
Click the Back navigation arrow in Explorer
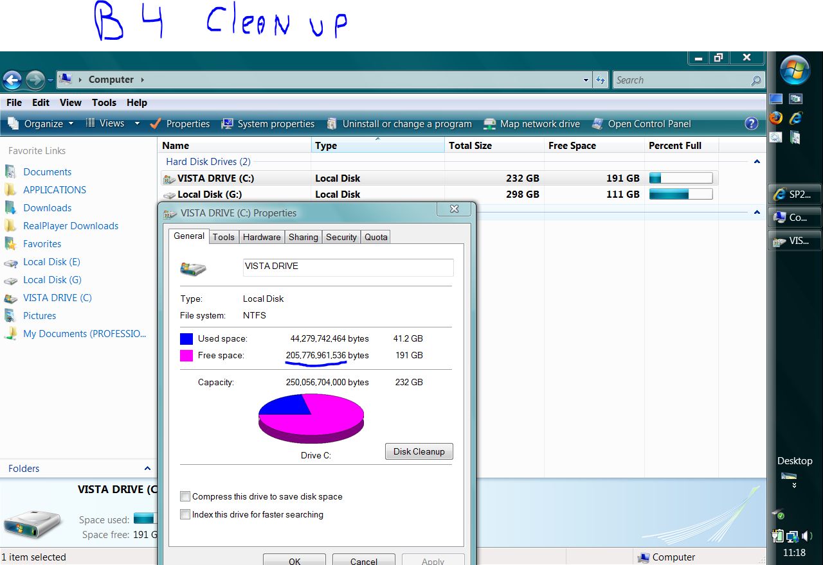point(12,80)
